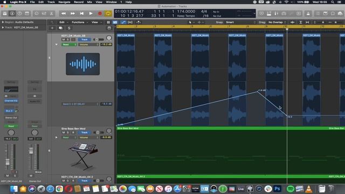This screenshot has width=345, height=194.
Task: Open the Smart Controls button
Action: tap(37, 13)
